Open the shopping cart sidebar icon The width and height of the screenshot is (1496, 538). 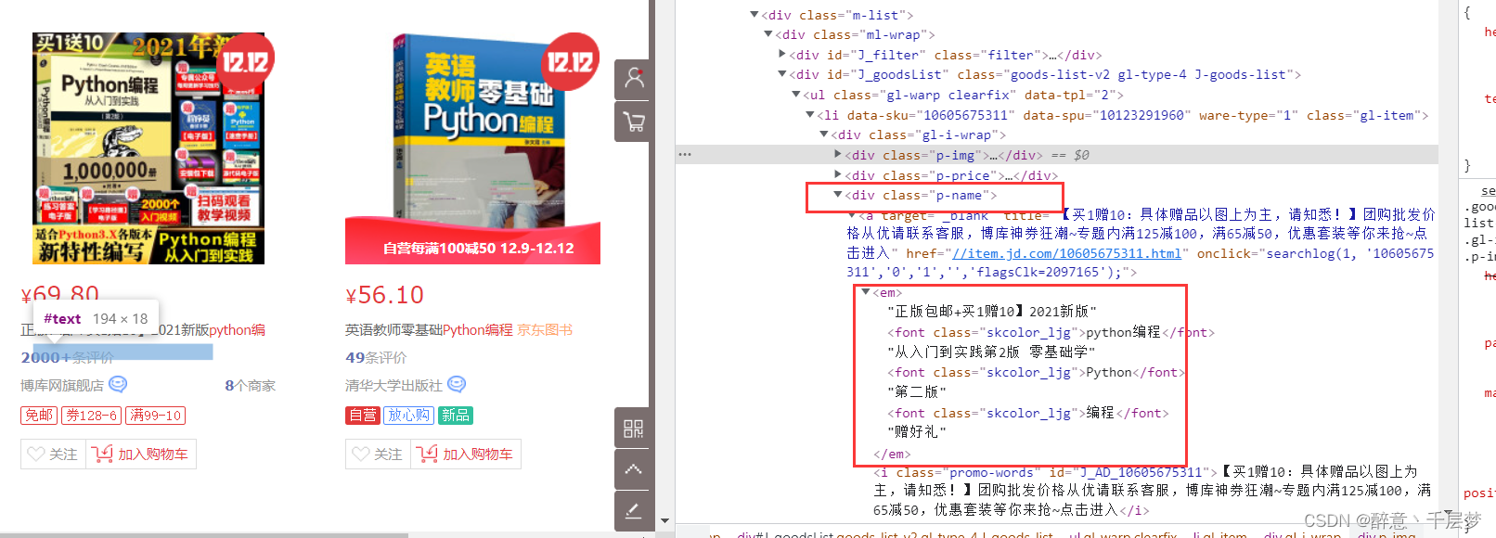634,122
